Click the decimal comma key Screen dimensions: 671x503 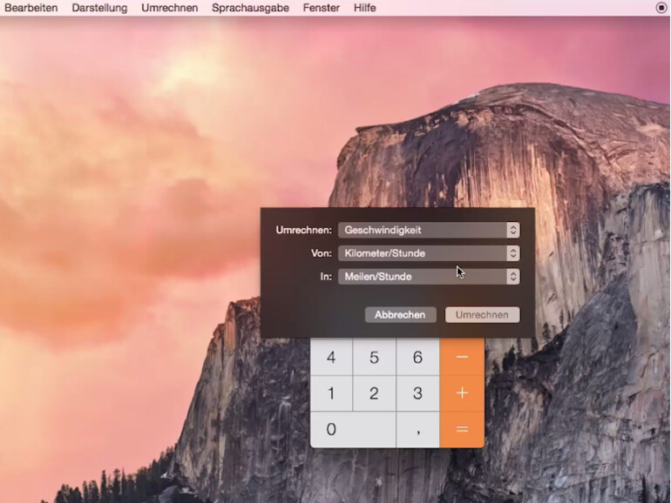pos(417,430)
